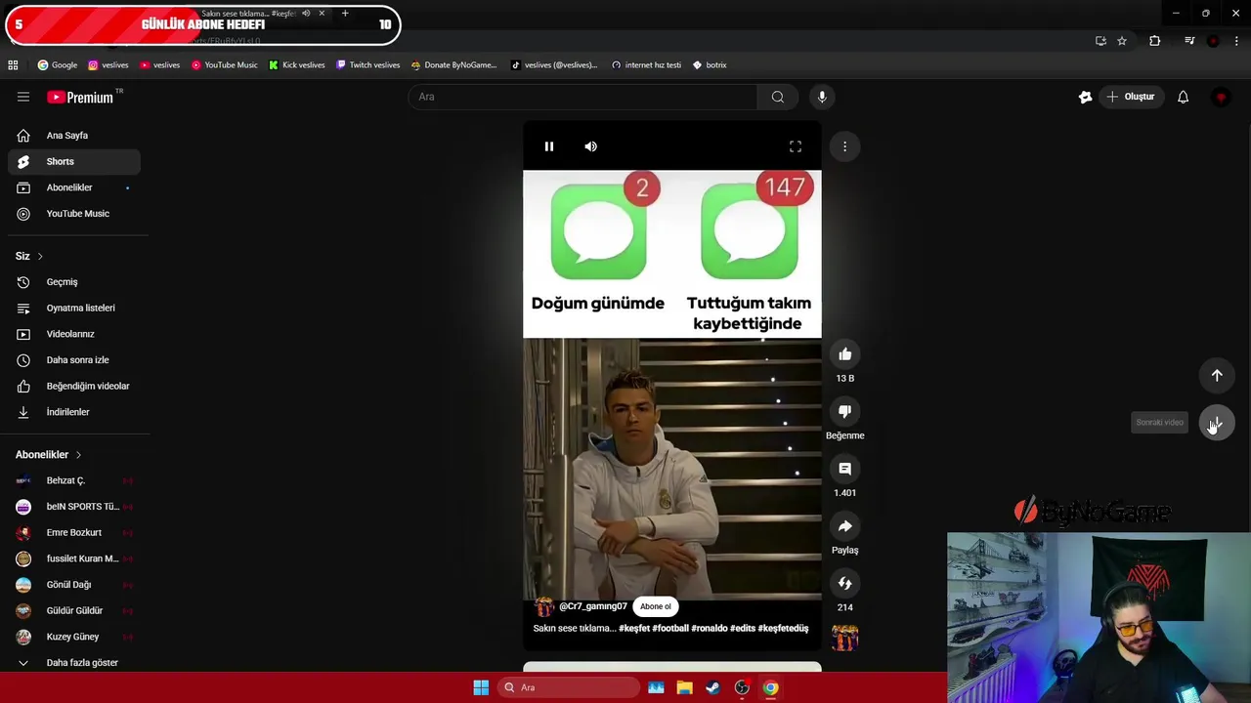Image resolution: width=1251 pixels, height=703 pixels.
Task: Select Shorts in sidebar
Action: tap(74, 162)
